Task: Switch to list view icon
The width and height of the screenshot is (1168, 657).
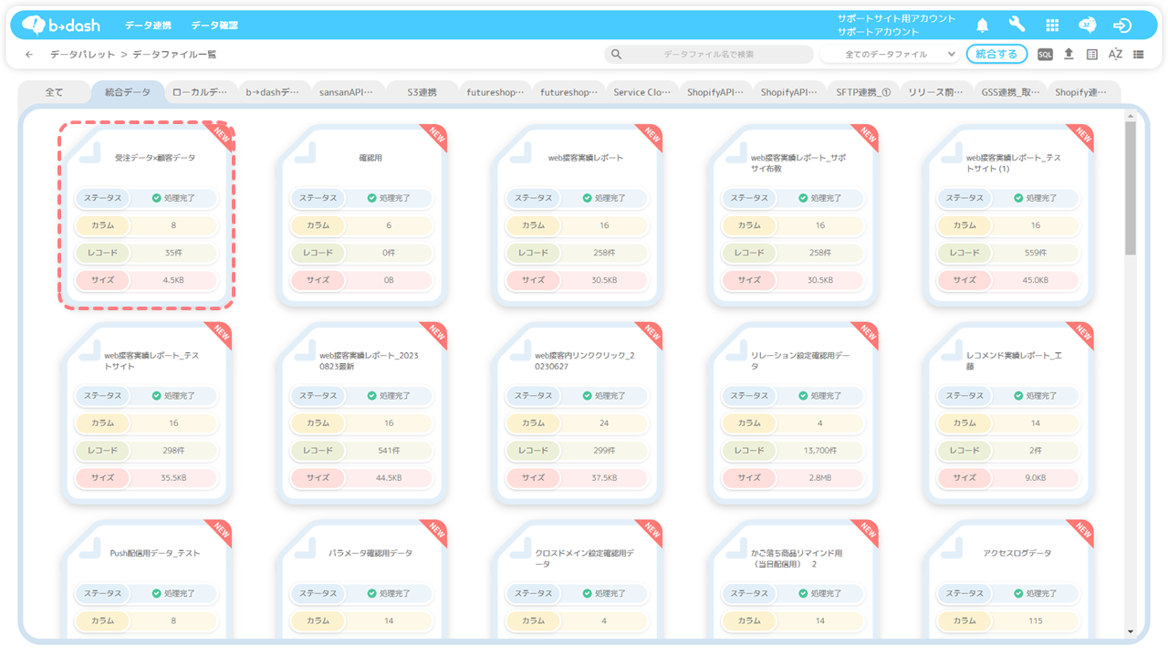Action: click(1139, 55)
